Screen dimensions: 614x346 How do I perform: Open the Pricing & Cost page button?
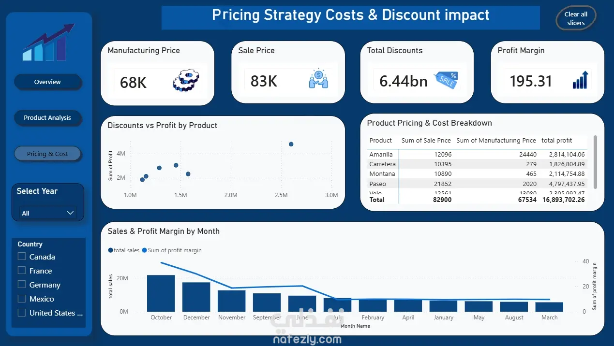point(47,154)
